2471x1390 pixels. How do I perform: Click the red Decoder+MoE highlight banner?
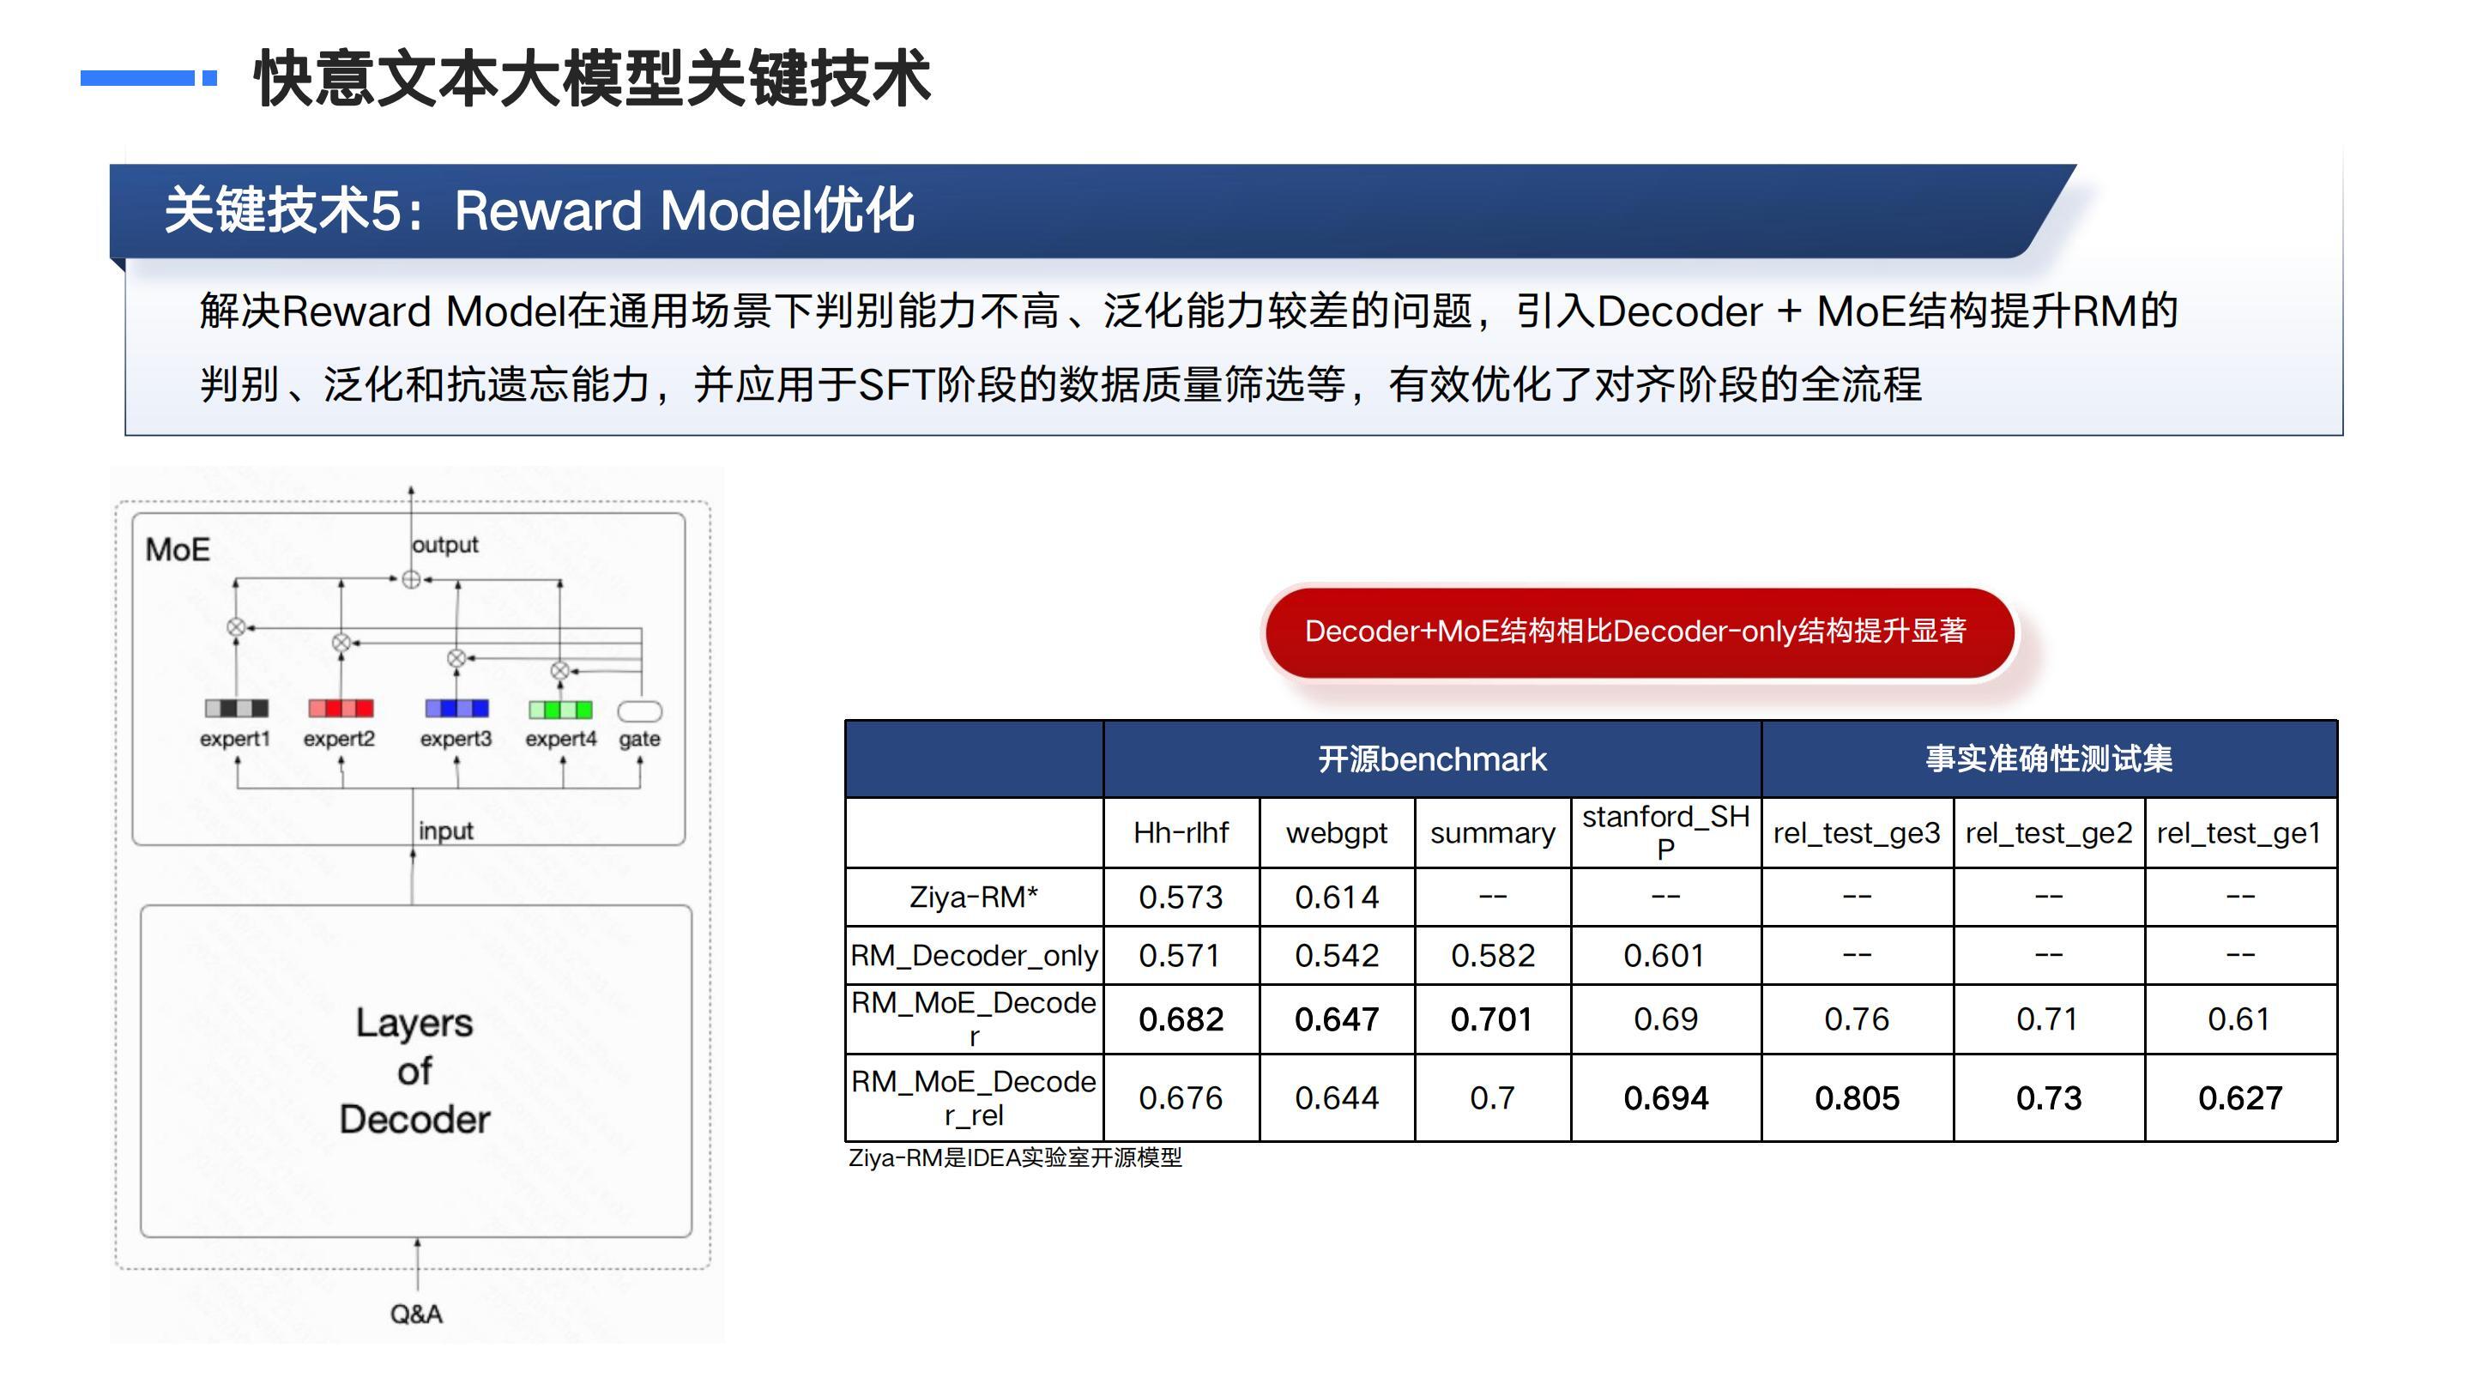tap(1639, 632)
